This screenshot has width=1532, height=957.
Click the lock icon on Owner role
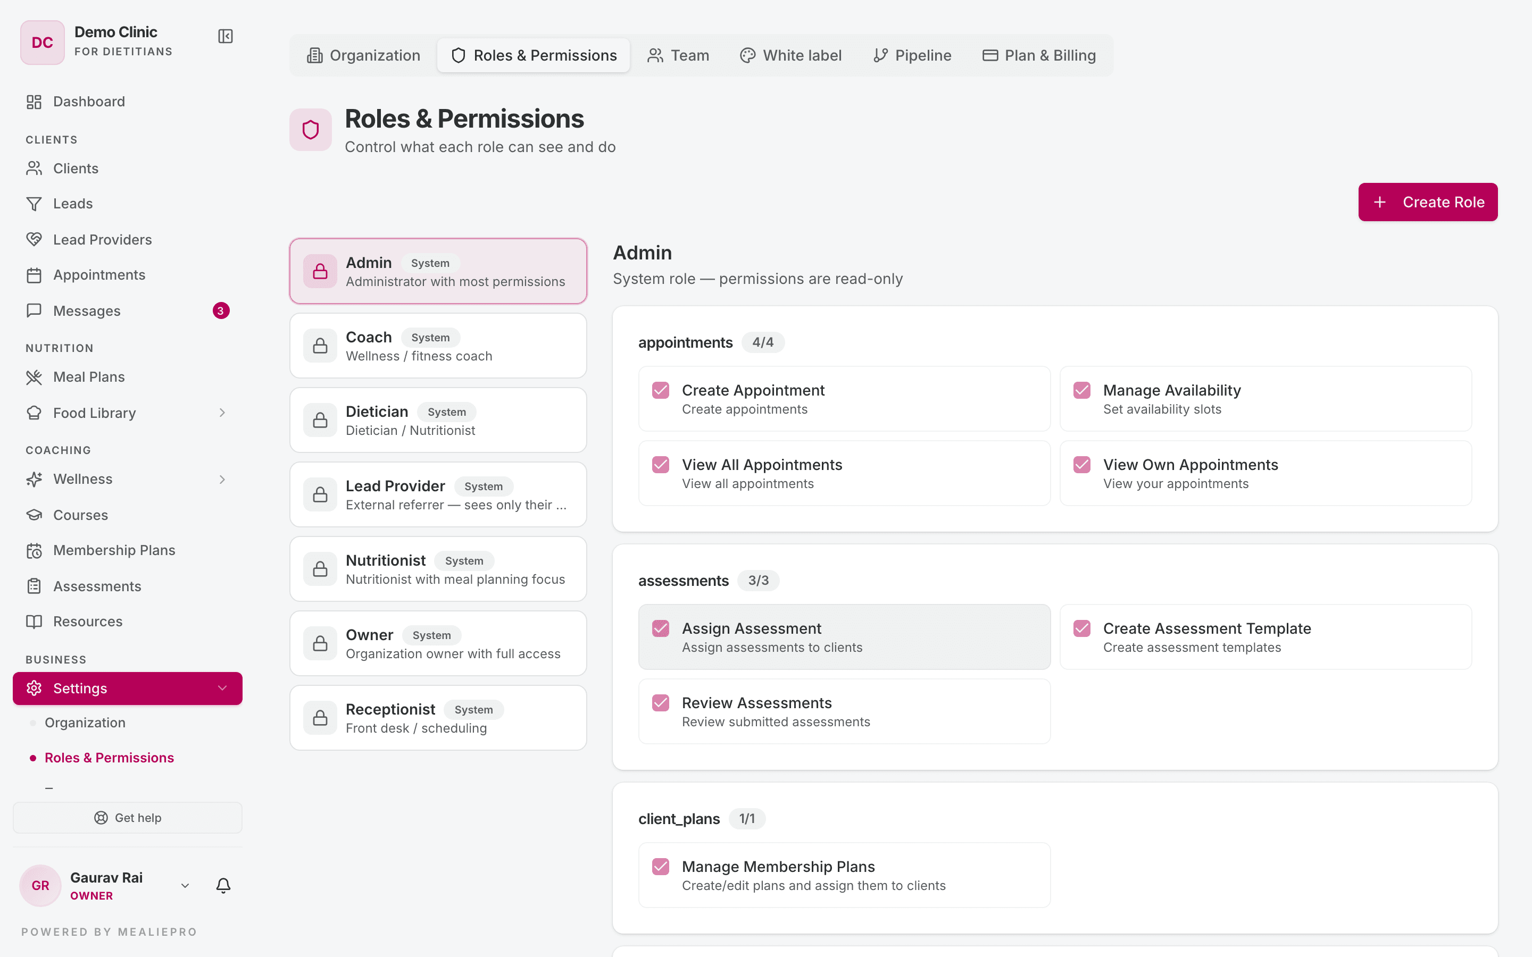(x=320, y=643)
